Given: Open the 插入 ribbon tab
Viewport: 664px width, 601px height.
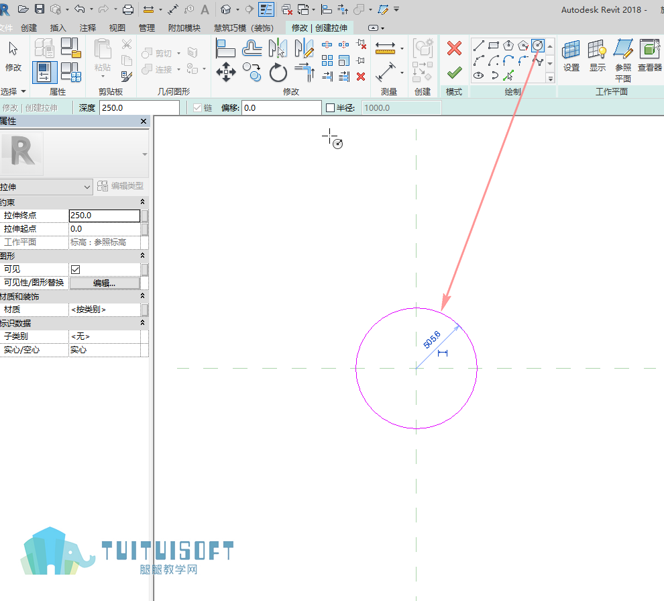Looking at the screenshot, I should pyautogui.click(x=58, y=28).
